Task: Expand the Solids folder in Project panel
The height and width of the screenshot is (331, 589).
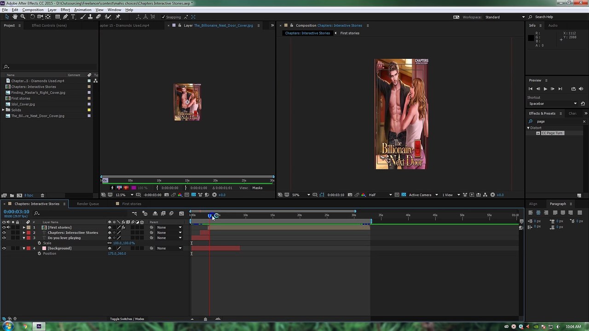Action: tap(4, 110)
